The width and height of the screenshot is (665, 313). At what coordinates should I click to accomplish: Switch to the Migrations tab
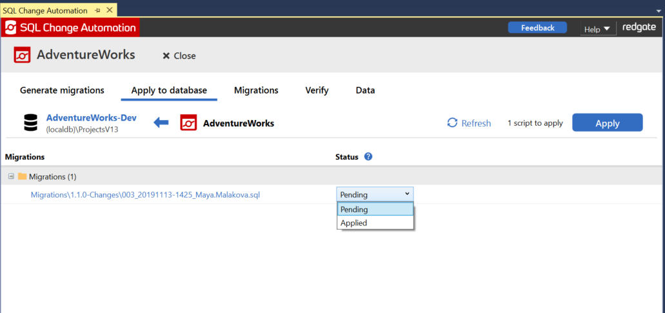(256, 90)
